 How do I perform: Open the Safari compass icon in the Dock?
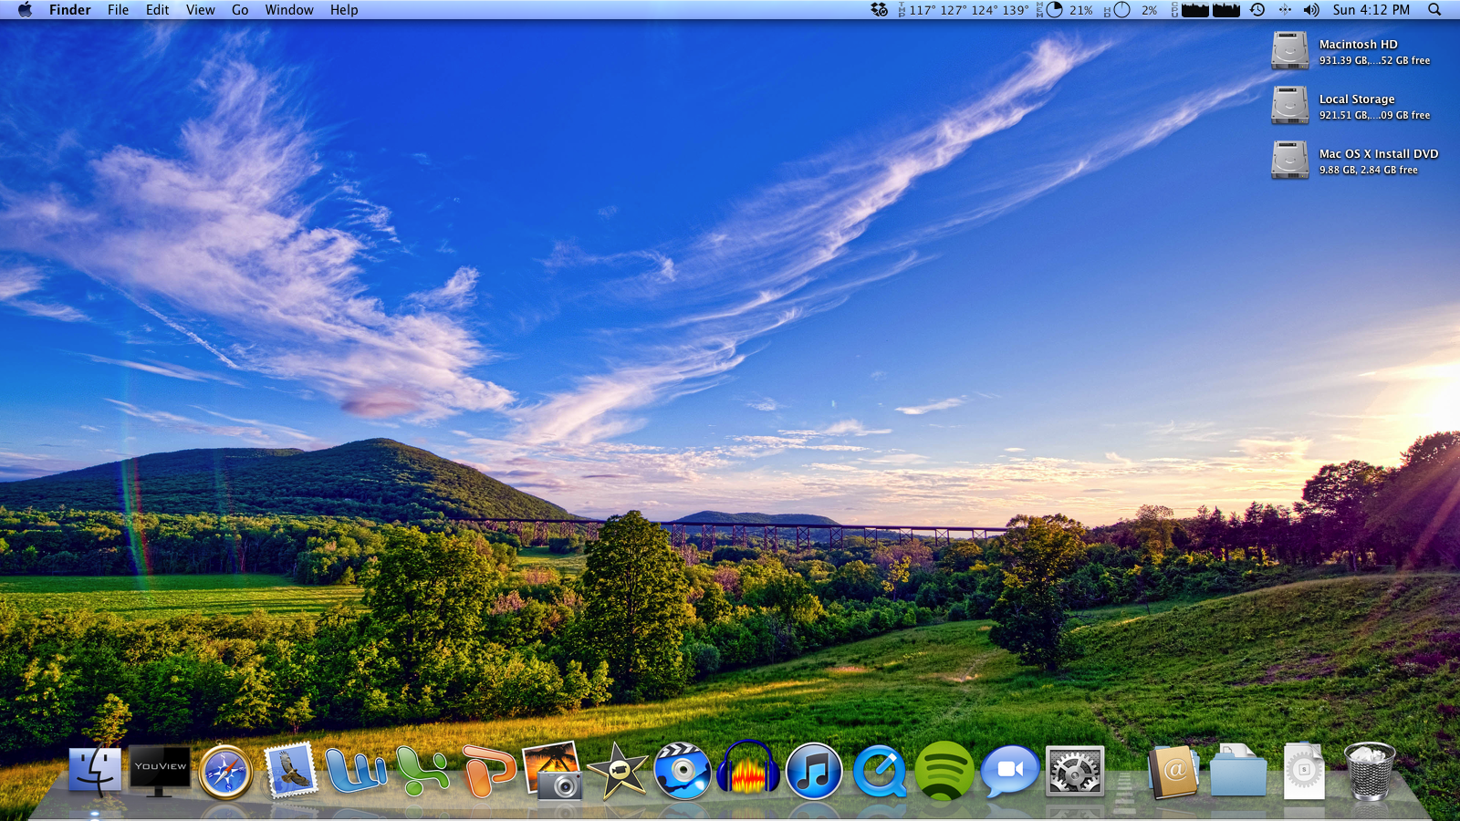tap(225, 773)
